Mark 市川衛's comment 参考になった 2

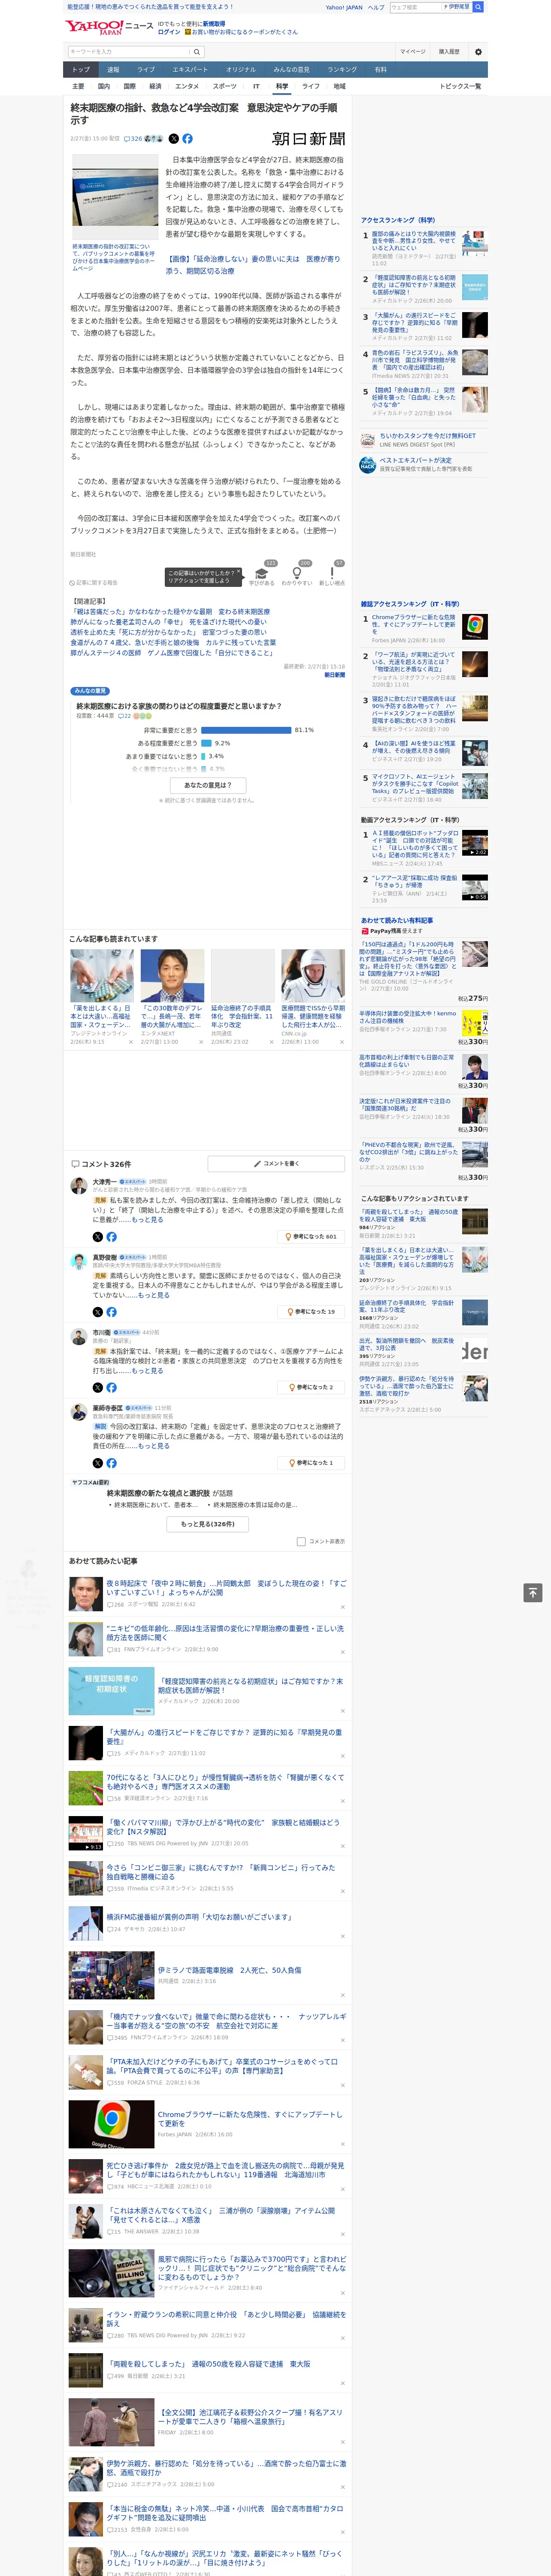[311, 1387]
